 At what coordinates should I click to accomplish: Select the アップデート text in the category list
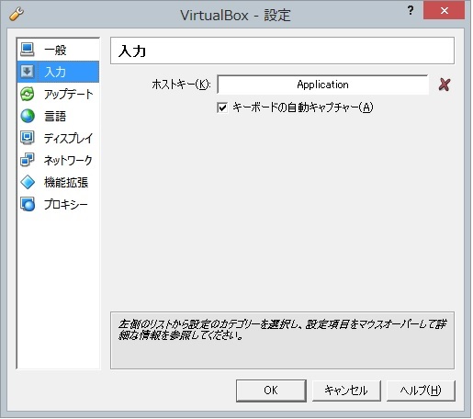(68, 94)
